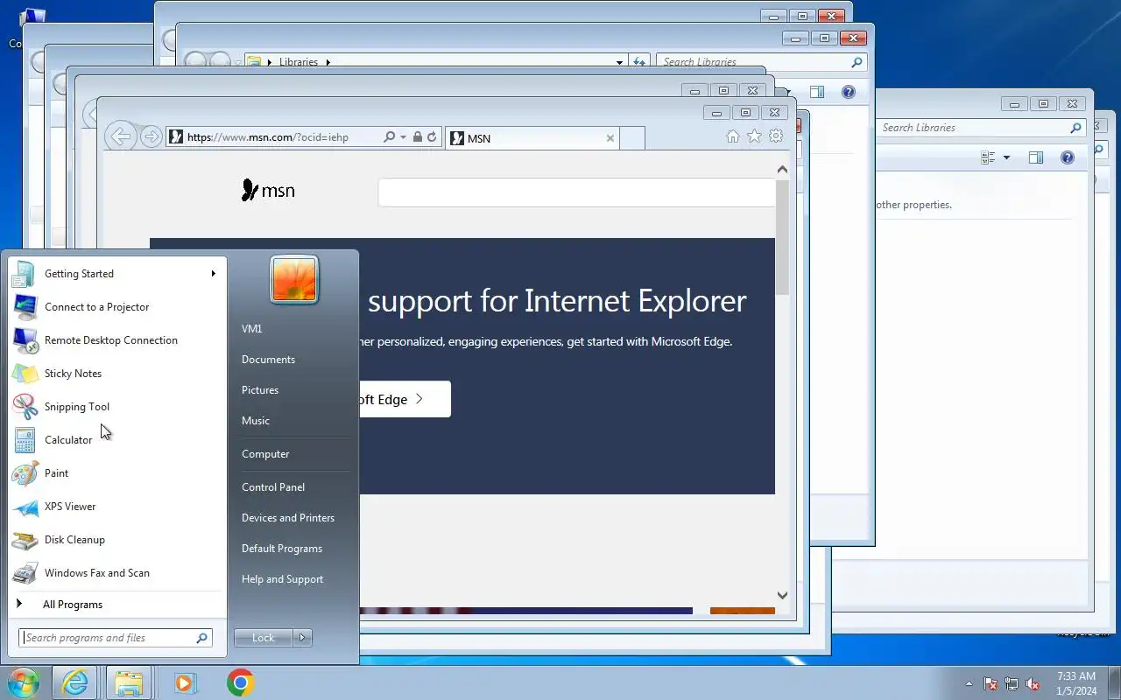1121x700 pixels.
Task: Click Libraries breadcrumb in top Explorer window
Action: click(299, 62)
